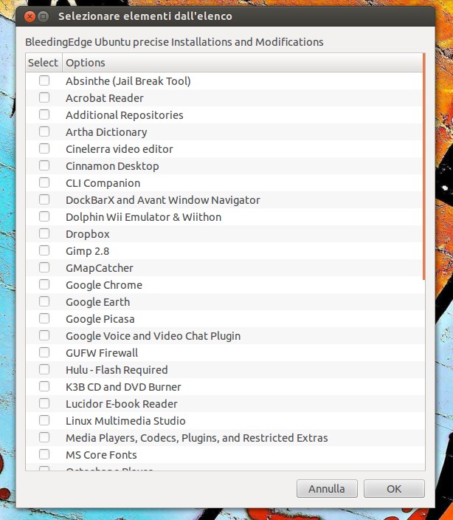Viewport: 453px width, 520px height.
Task: Check DockBarX and Avant Window Navigator box
Action: coord(44,199)
